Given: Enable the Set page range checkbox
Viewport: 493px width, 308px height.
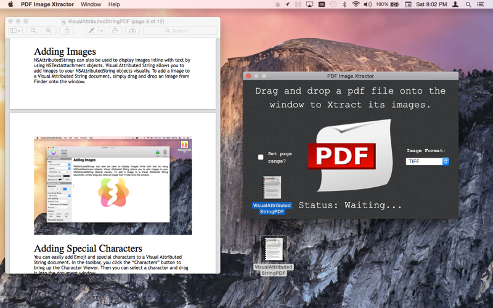Looking at the screenshot, I should click(x=261, y=157).
